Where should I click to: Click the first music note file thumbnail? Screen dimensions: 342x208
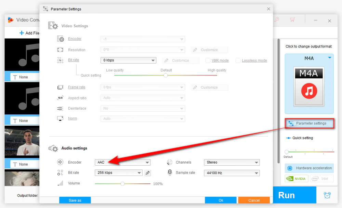pyautogui.click(x=22, y=55)
